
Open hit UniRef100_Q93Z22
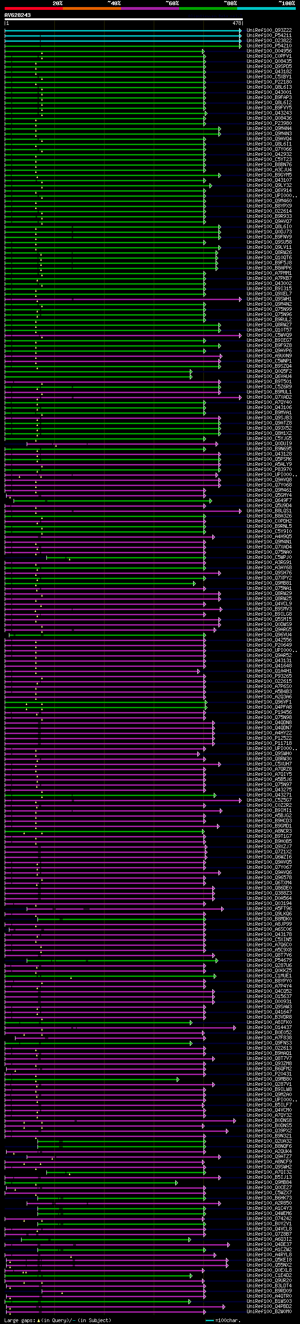(x=269, y=31)
